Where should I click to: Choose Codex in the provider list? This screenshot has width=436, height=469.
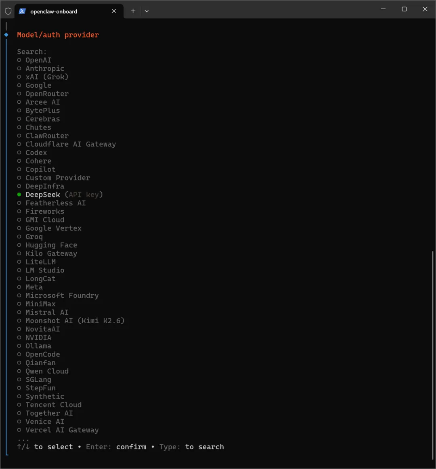click(32, 152)
